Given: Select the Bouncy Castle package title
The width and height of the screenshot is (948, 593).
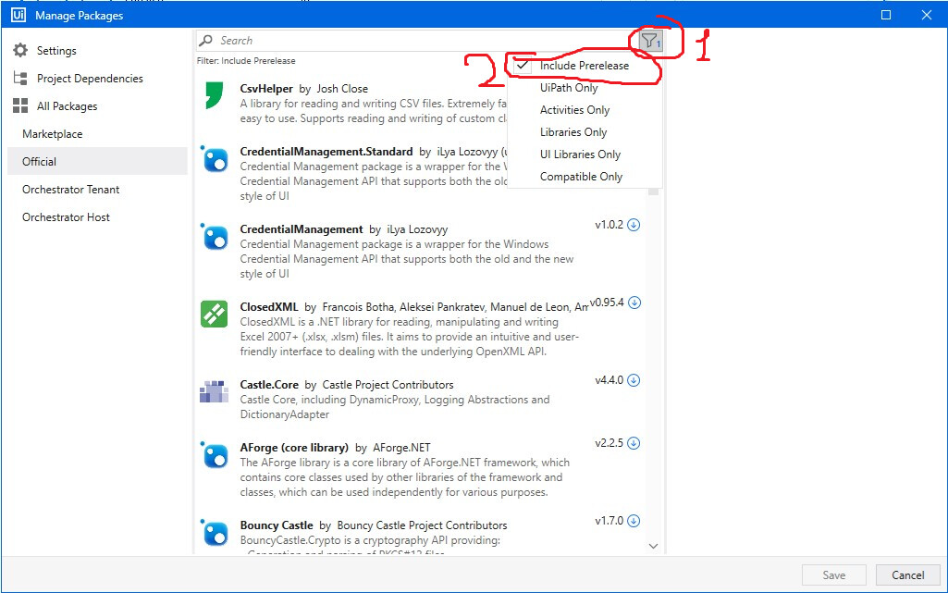Looking at the screenshot, I should pos(277,525).
